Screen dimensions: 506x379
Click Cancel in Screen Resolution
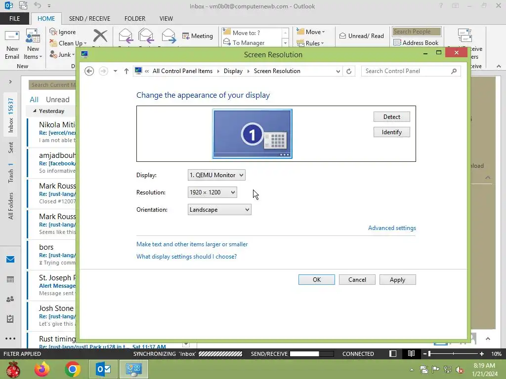[357, 280]
